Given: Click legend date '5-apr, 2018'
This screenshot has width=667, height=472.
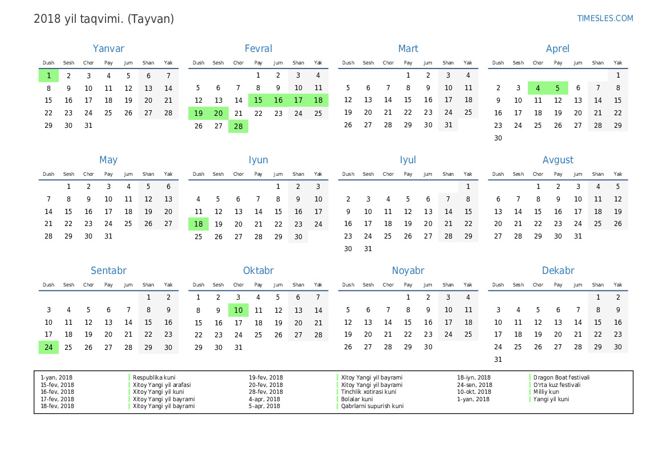Looking at the screenshot, I should 264,406.
